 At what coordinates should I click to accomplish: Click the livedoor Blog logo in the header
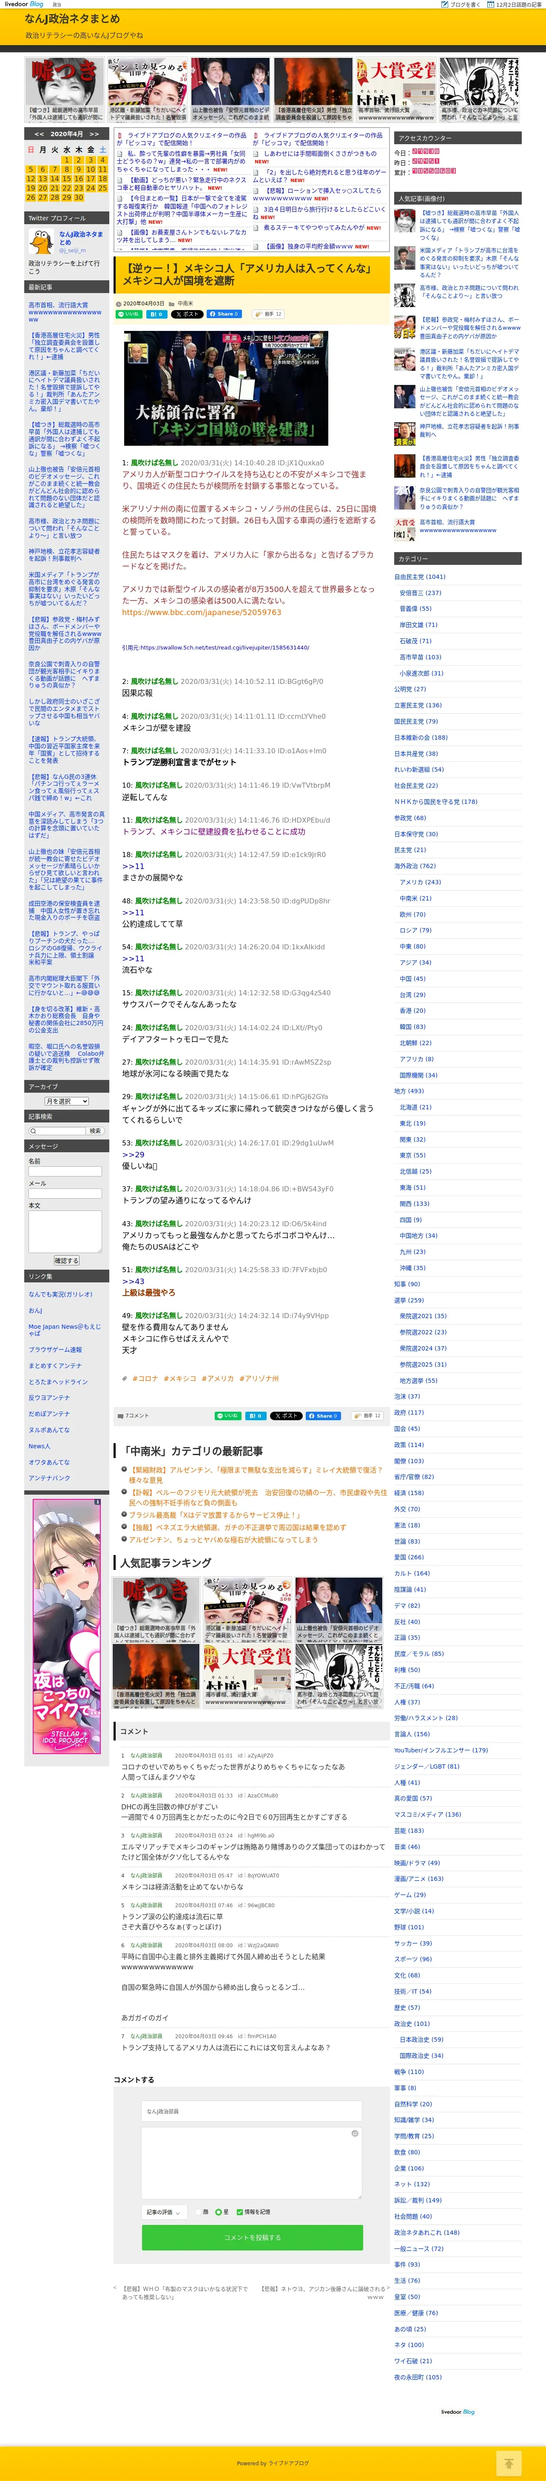click(24, 4)
